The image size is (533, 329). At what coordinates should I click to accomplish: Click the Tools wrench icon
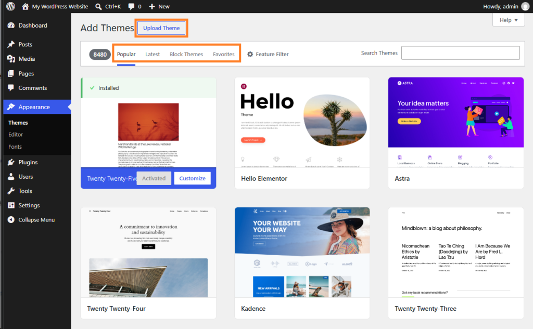point(11,191)
